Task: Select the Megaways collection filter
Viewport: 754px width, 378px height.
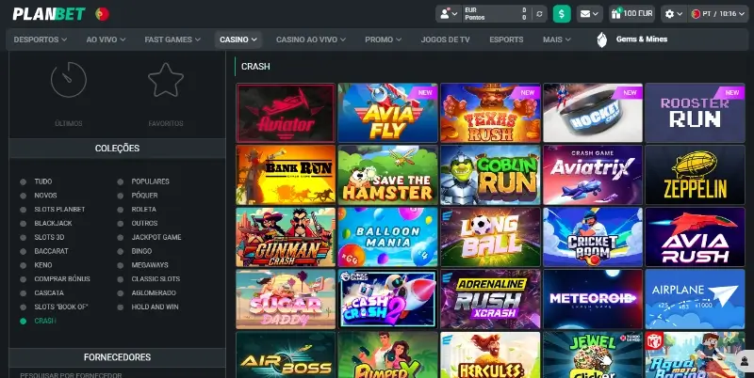Action: point(151,265)
